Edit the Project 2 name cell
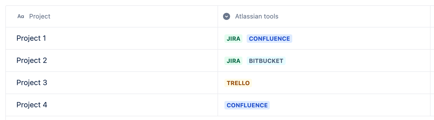Viewport: 434px width, 120px height. (x=112, y=61)
